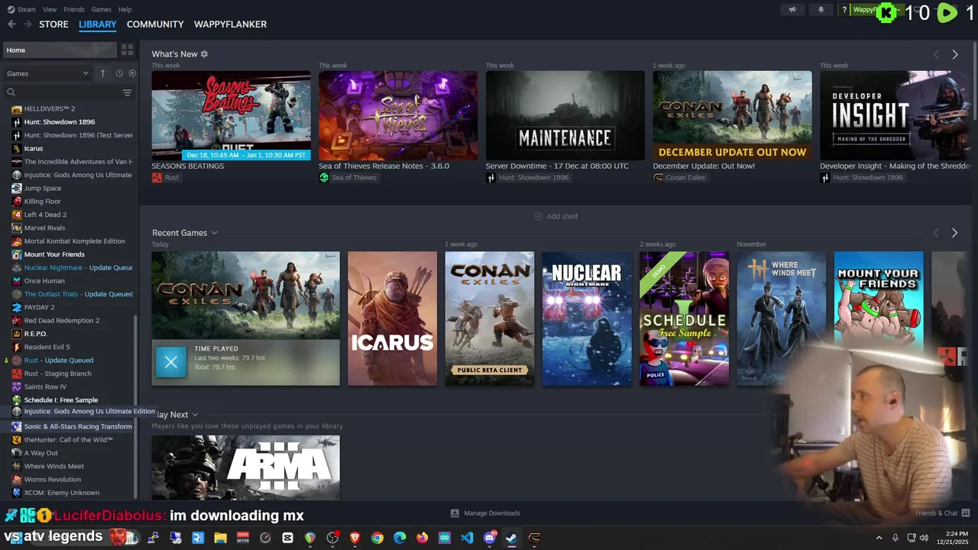This screenshot has width=978, height=550.
Task: Open the Friends menu
Action: [x=74, y=9]
